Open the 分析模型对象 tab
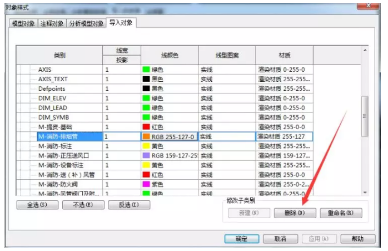 pyautogui.click(x=86, y=23)
